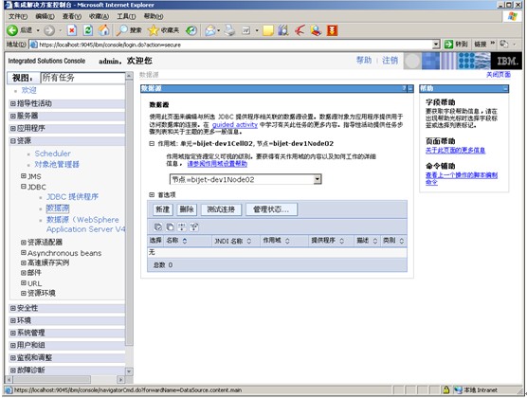Viewport: 527px width, 398px height.
Task: Click Select All icon in table toolbar
Action: 157,226
